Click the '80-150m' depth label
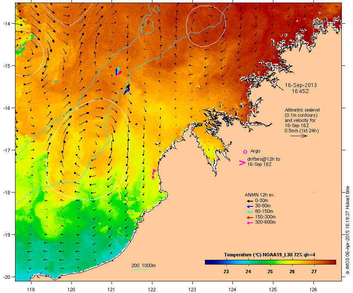This screenshot has height=293, width=353. click(264, 212)
